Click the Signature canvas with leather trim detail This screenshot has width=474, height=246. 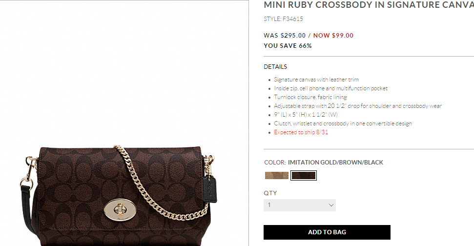[x=316, y=80]
